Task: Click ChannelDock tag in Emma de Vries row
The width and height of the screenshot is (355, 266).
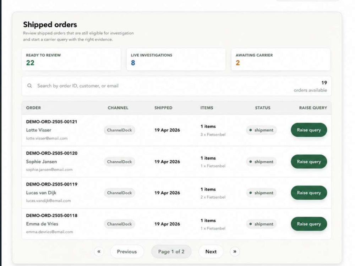Action: [119, 224]
